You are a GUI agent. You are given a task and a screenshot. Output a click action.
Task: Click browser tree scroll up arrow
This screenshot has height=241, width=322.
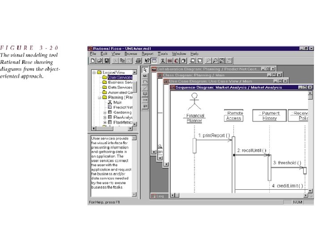pos(135,72)
